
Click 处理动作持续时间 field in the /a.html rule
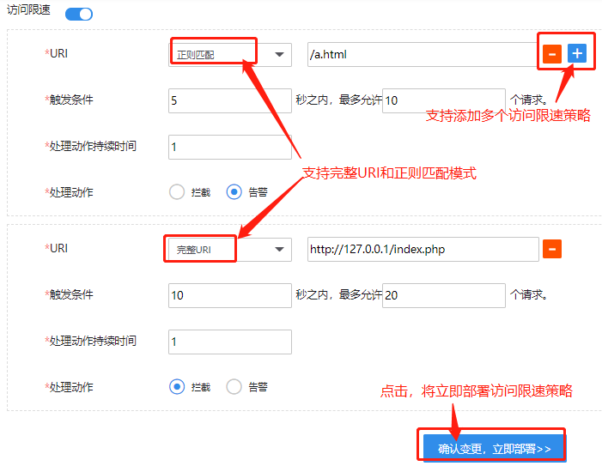pos(230,147)
